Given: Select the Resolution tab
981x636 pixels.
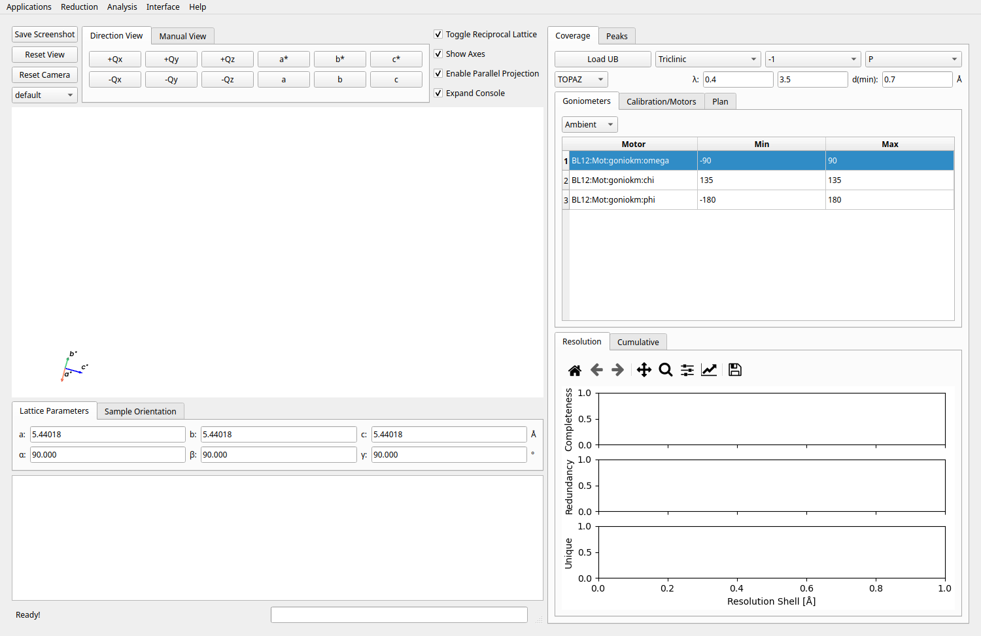Looking at the screenshot, I should click(x=582, y=341).
